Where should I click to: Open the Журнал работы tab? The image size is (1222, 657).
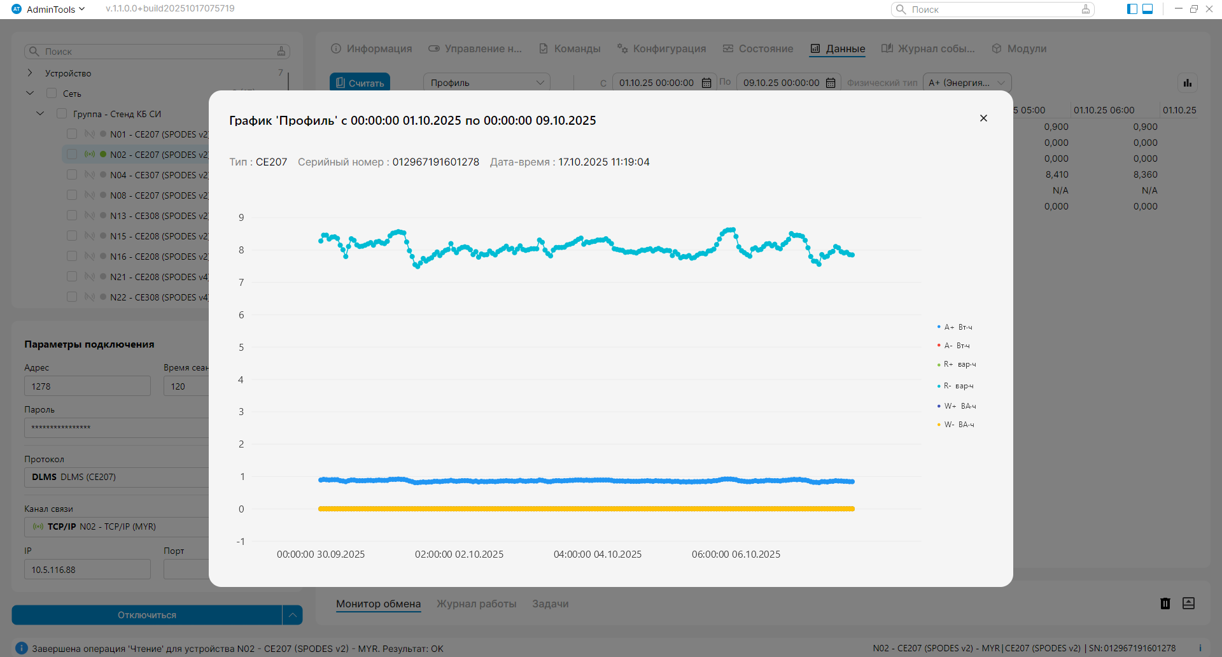pos(476,604)
